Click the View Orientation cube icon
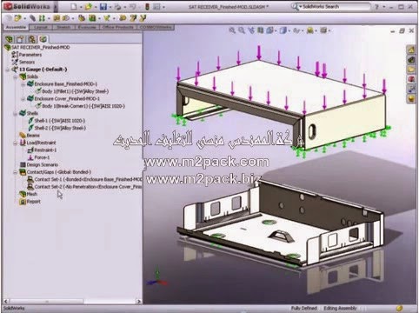This screenshot has width=419, height=313. (x=269, y=30)
